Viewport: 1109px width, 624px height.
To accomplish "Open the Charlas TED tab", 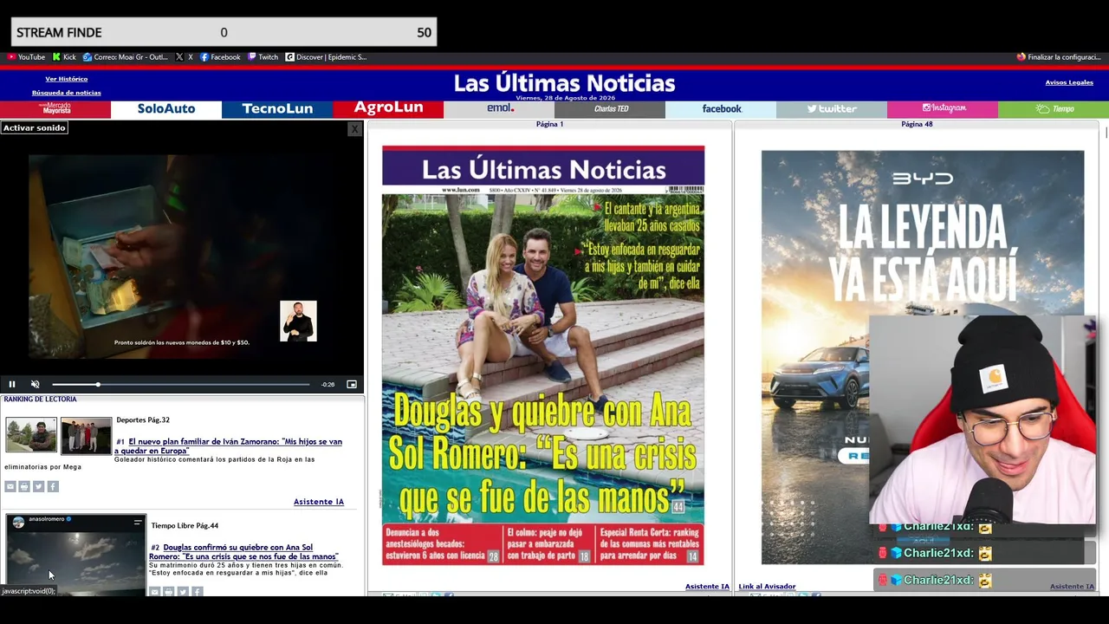I will point(610,109).
